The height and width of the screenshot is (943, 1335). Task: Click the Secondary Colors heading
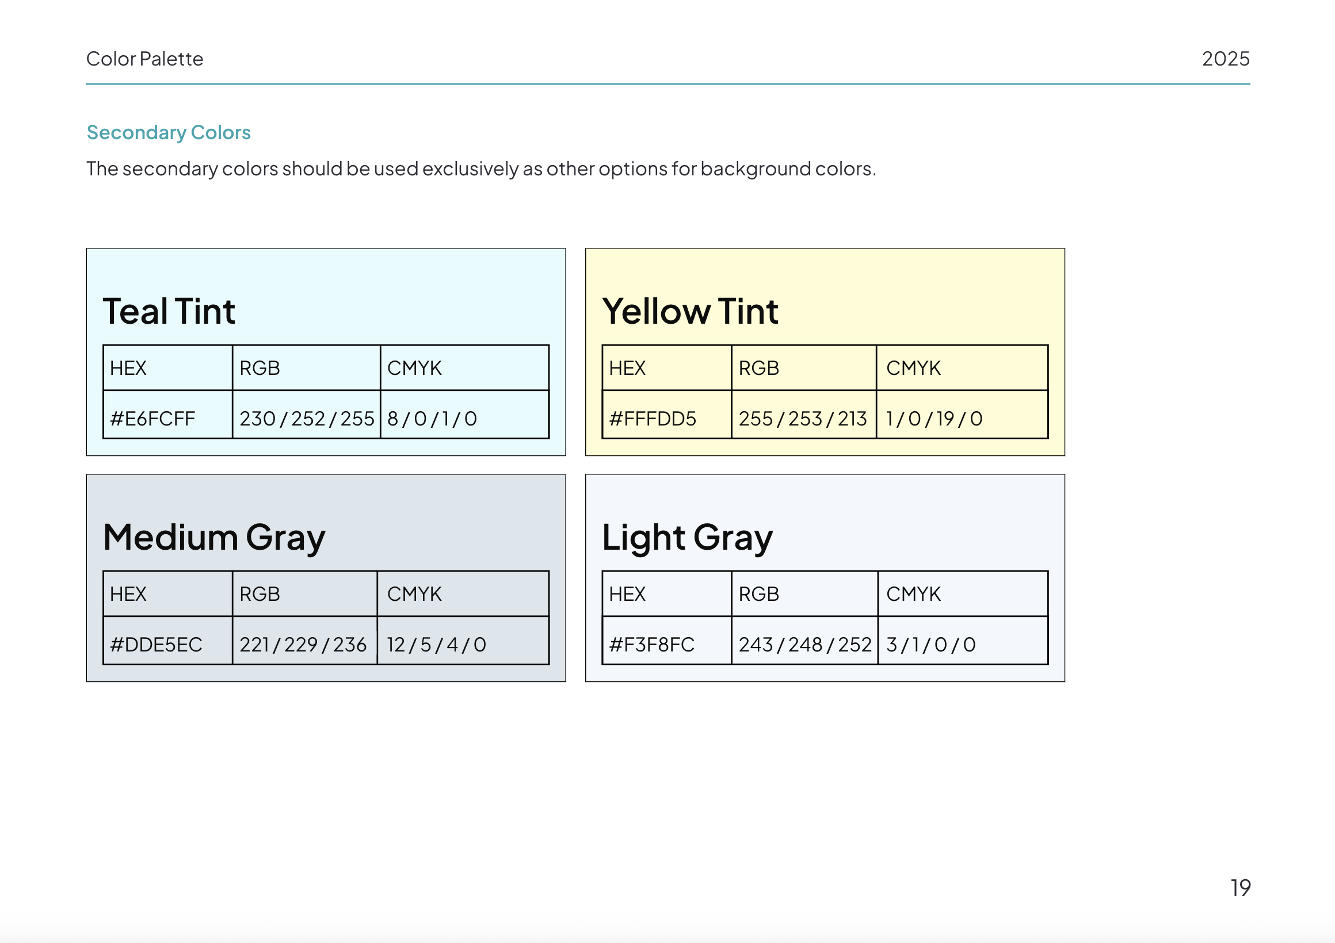pyautogui.click(x=169, y=132)
